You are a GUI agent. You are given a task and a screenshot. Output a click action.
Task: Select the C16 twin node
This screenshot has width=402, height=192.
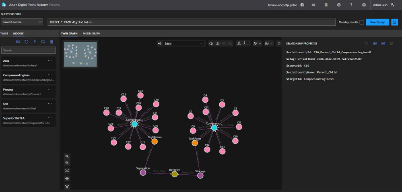(156, 130)
